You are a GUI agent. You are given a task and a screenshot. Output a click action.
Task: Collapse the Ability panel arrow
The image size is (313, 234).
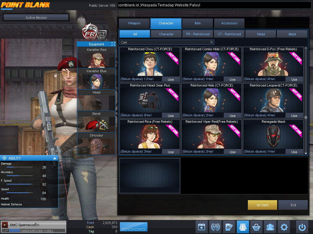[55, 158]
